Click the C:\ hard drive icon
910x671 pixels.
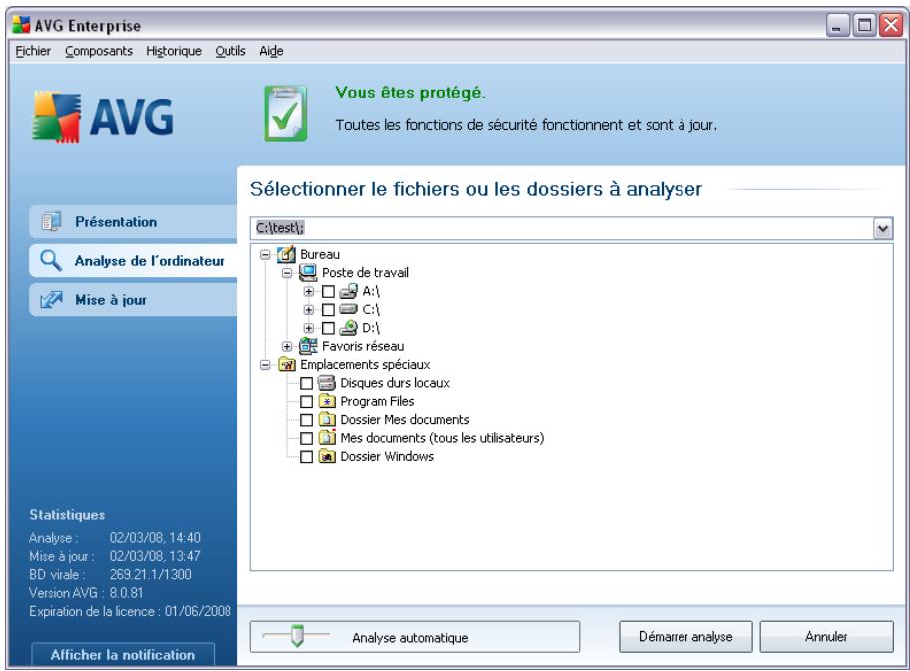[348, 309]
